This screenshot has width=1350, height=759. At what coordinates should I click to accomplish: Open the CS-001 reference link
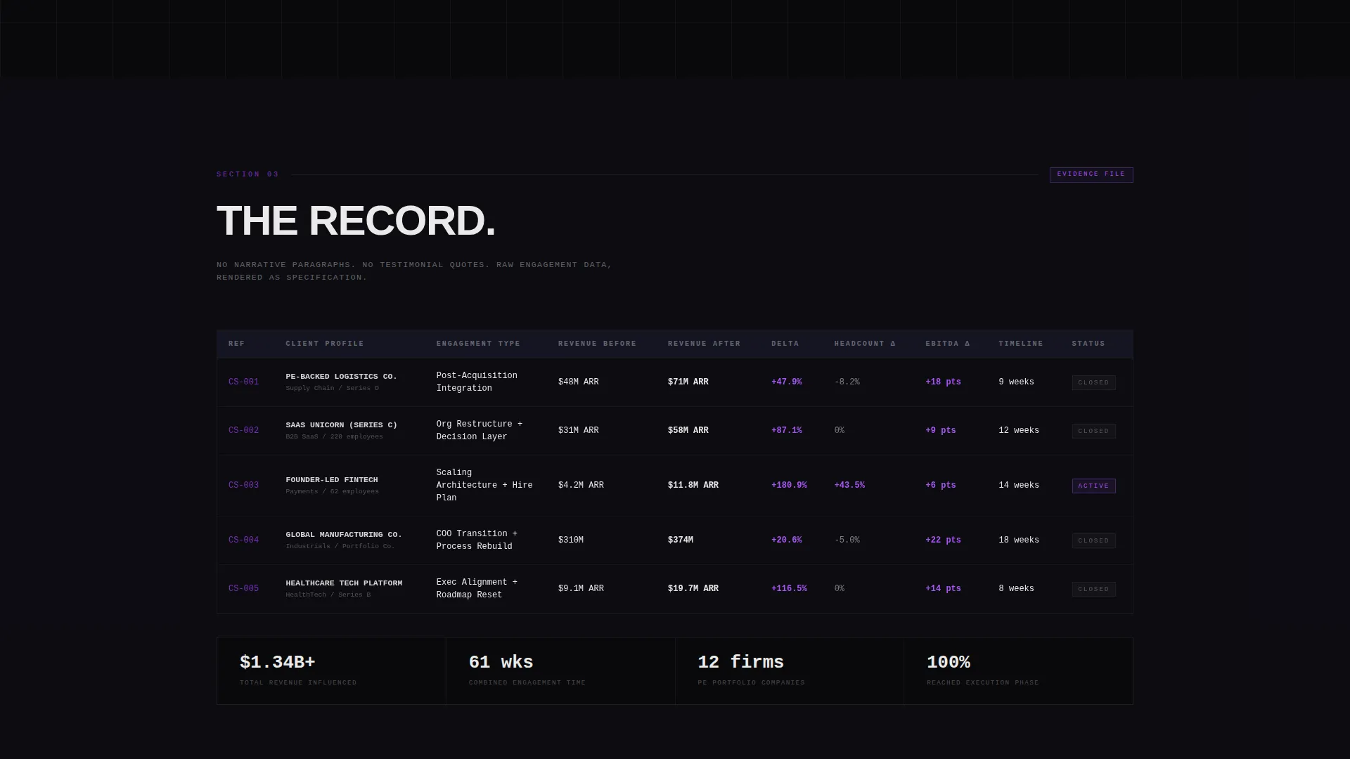pos(243,382)
